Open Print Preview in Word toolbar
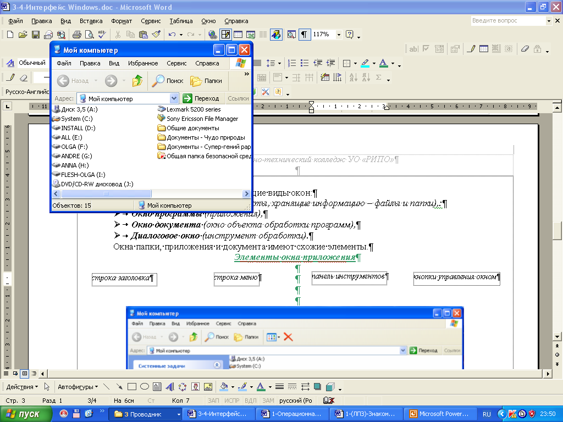 pyautogui.click(x=89, y=35)
